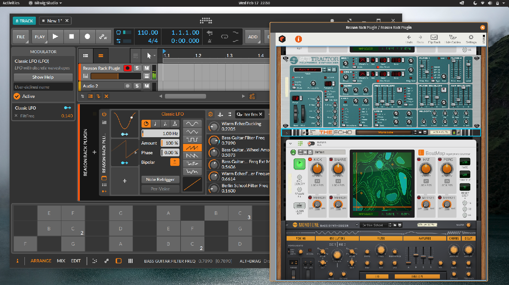
Task: Click the orange info icon in Reason Rack
Action: pyautogui.click(x=299, y=39)
